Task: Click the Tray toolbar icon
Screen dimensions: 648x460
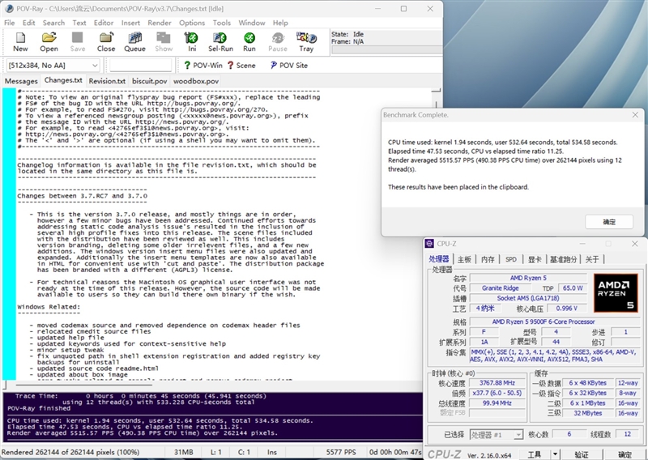Action: [x=306, y=41]
